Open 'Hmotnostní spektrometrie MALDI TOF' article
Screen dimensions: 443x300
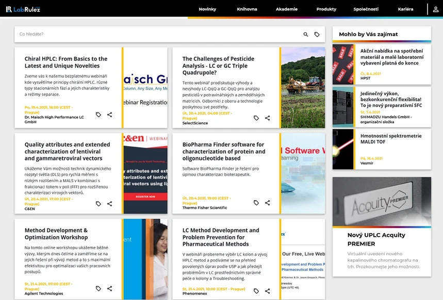coord(391,139)
